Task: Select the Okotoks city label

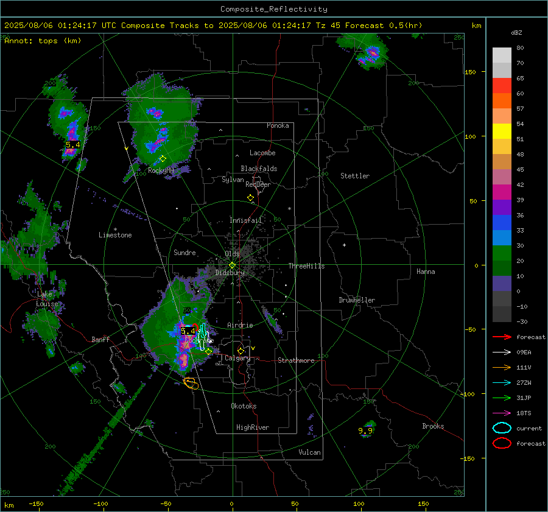Action: point(244,406)
